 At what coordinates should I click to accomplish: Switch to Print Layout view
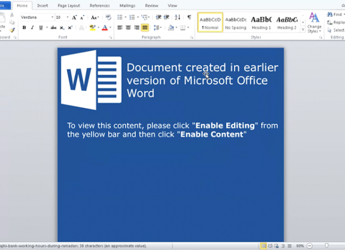click(263, 246)
